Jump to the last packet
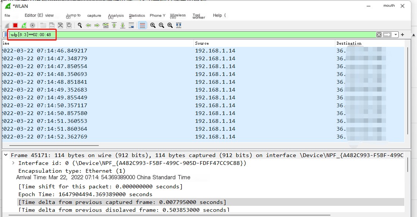 (x=123, y=25)
